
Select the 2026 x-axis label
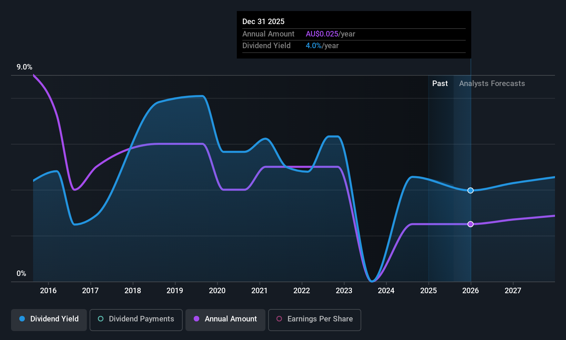tap(471, 290)
